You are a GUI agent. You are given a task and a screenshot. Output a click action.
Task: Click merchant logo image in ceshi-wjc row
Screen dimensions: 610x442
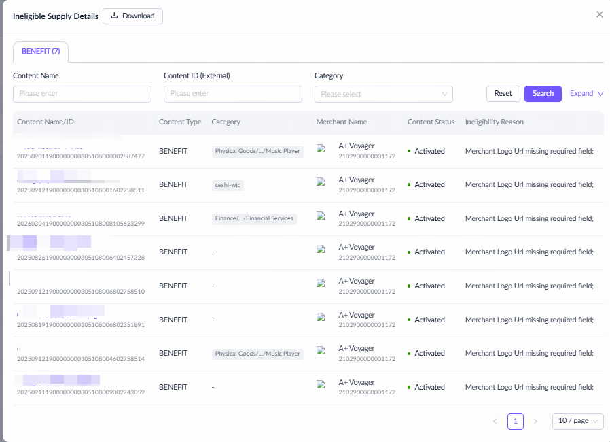pos(321,182)
